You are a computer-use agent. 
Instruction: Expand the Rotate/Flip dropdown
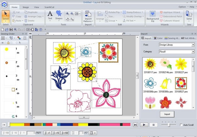click(x=121, y=12)
